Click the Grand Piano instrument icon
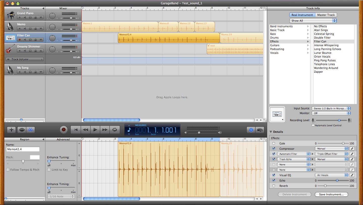Screen dimensions: 363x205 [x=10, y=16]
